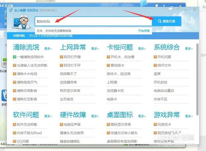This screenshot has width=206, height=151.
Task: Click the skin shirt icon in background window
Action: pyautogui.click(x=157, y=6)
